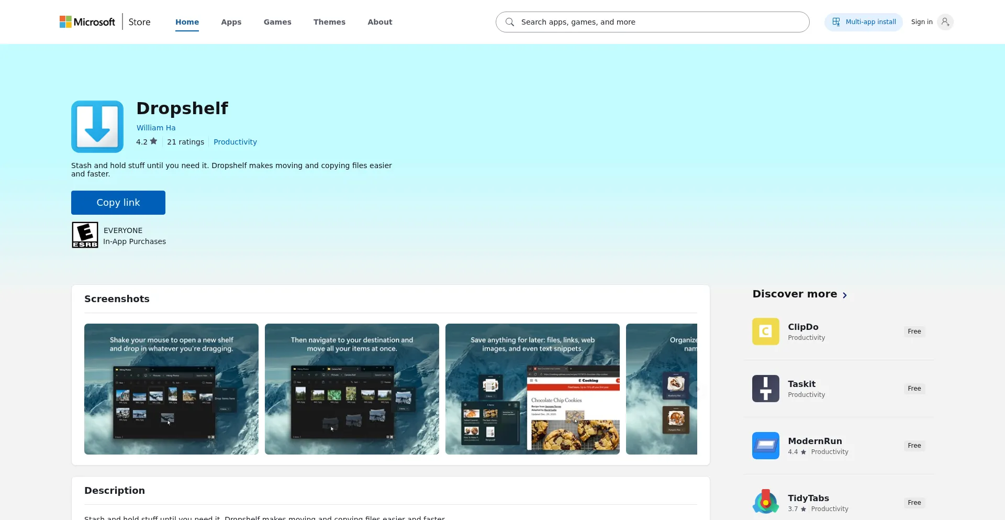Focus the search apps and games field

point(652,22)
